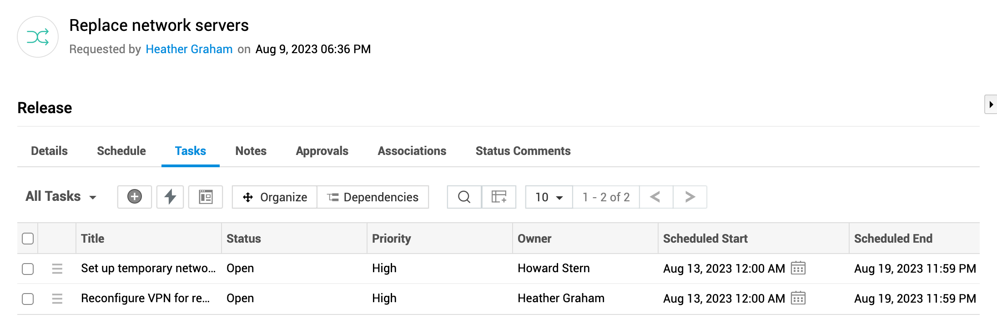Expand the All Tasks filter dropdown
Viewport: 997px width, 319px height.
pos(61,196)
